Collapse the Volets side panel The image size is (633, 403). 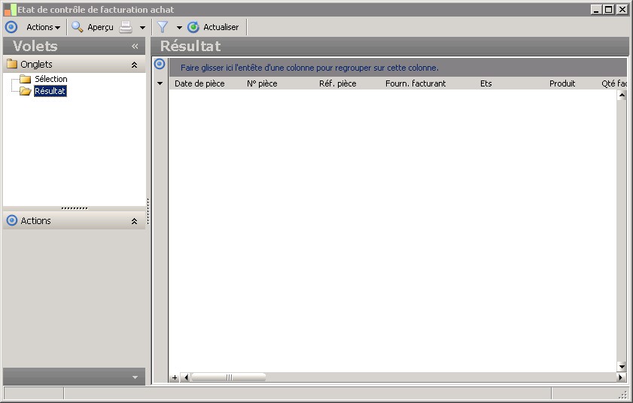click(135, 47)
